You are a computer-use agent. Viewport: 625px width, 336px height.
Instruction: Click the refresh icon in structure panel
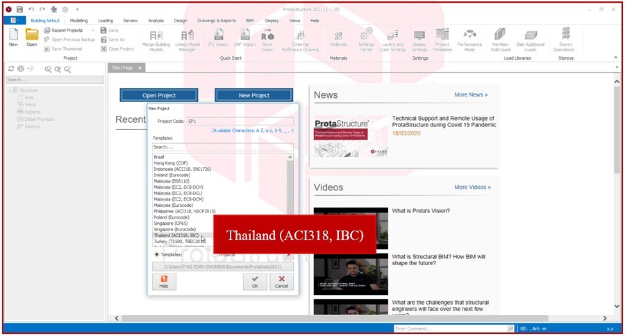pos(11,69)
